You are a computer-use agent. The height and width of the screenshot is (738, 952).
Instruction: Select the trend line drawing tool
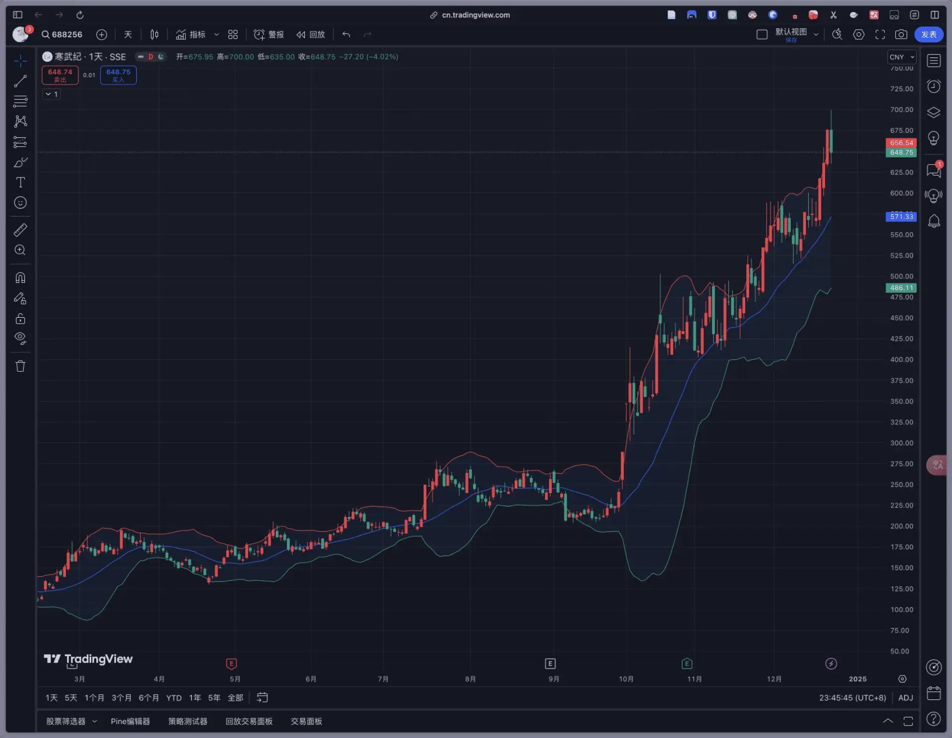coord(20,81)
